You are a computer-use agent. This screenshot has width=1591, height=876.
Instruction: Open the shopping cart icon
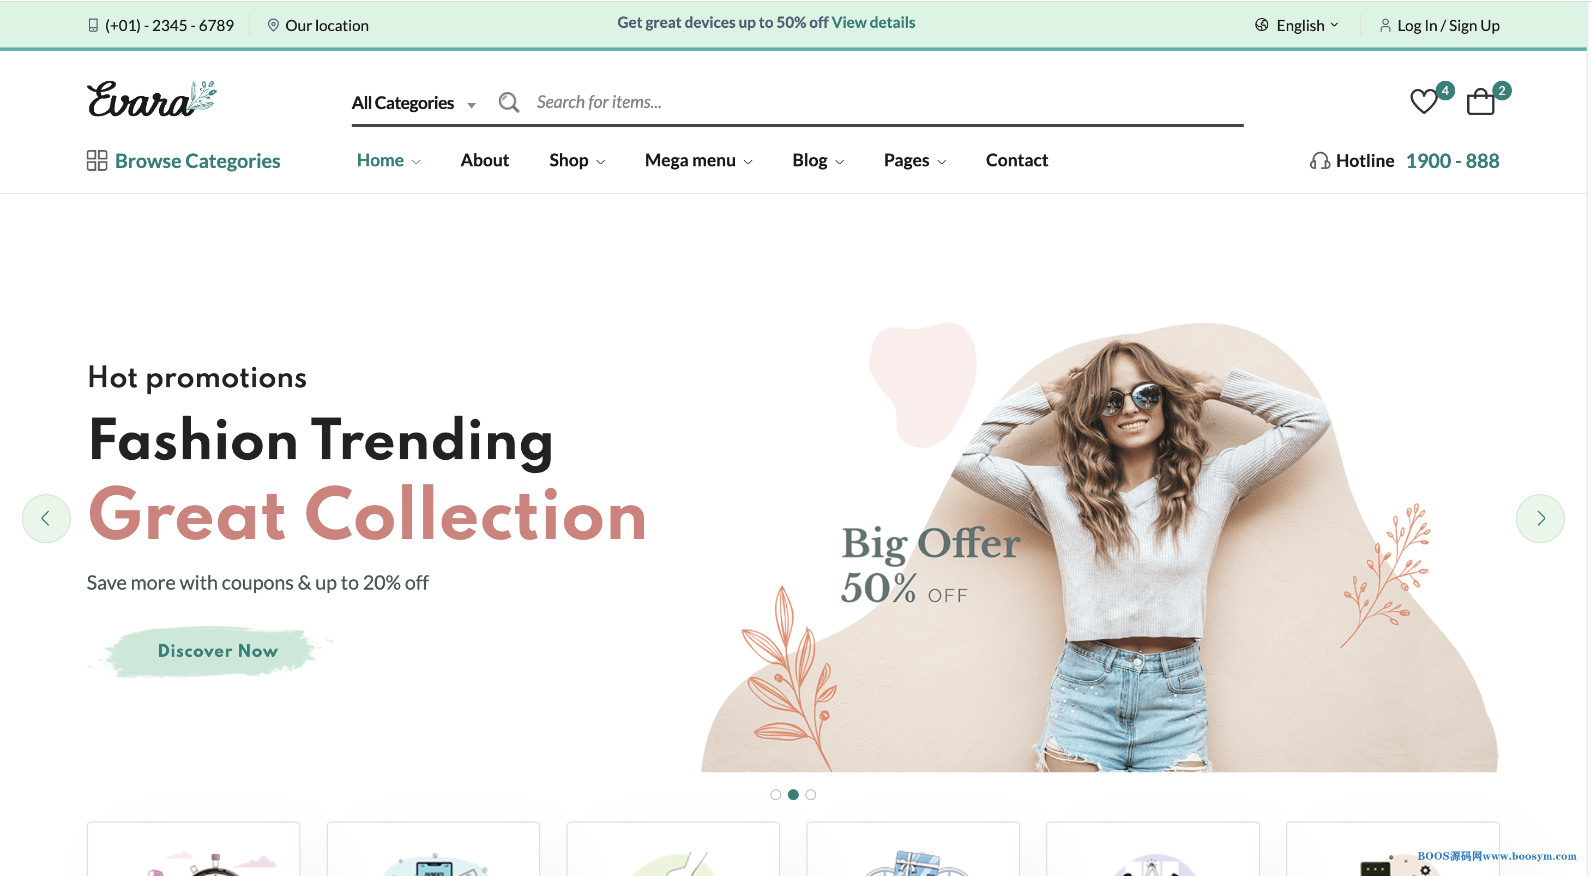point(1481,101)
